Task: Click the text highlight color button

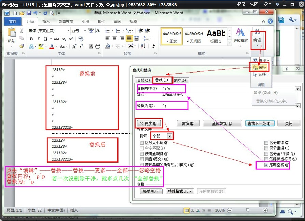Action: (41, 47)
